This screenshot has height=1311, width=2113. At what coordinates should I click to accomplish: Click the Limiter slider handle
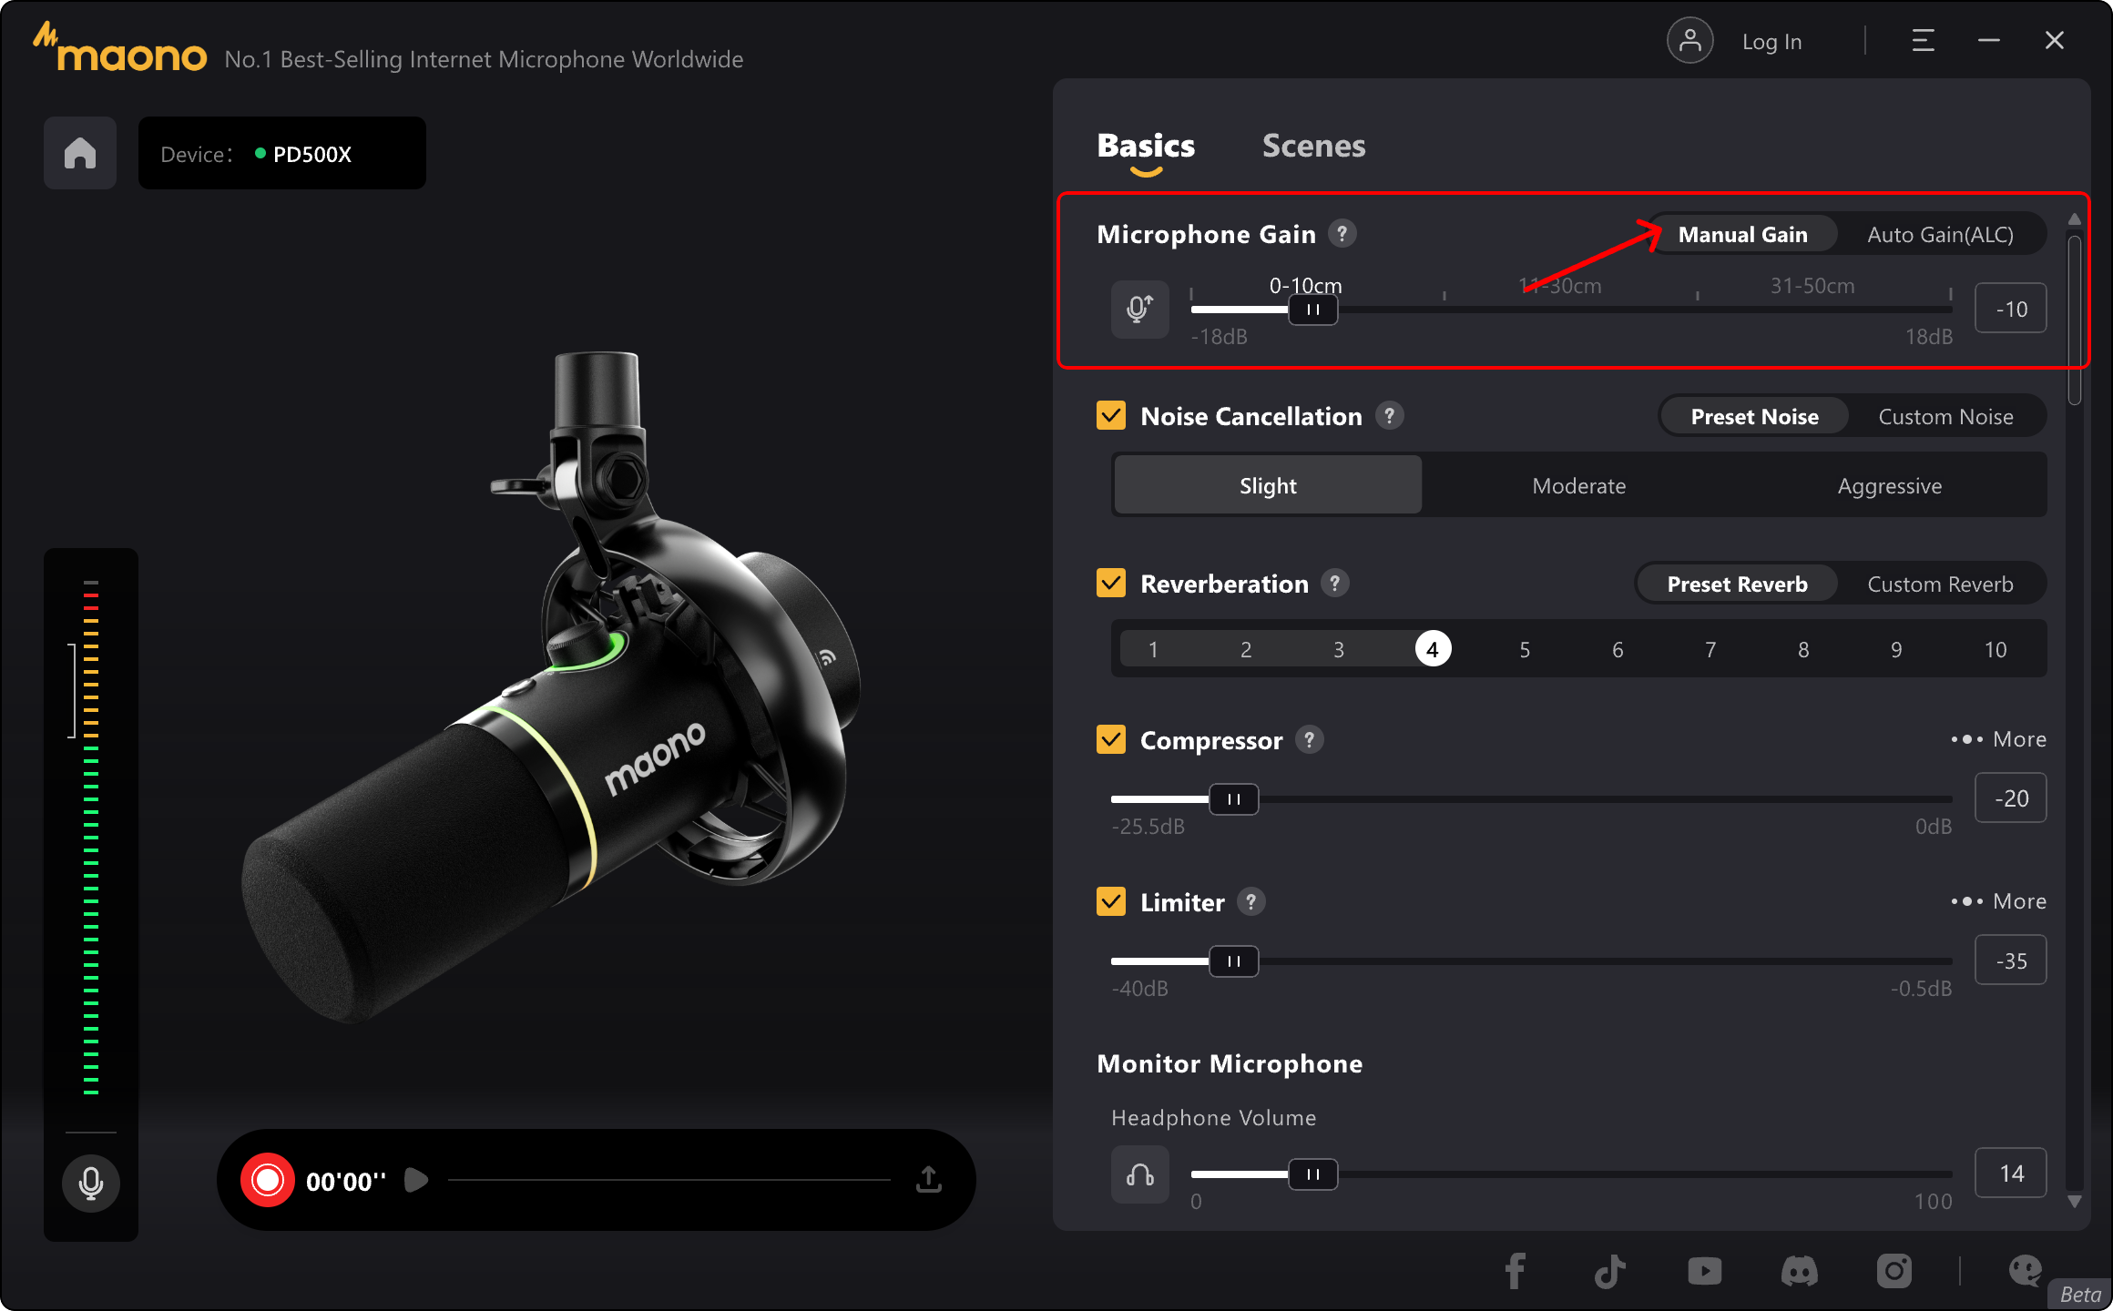click(x=1233, y=961)
